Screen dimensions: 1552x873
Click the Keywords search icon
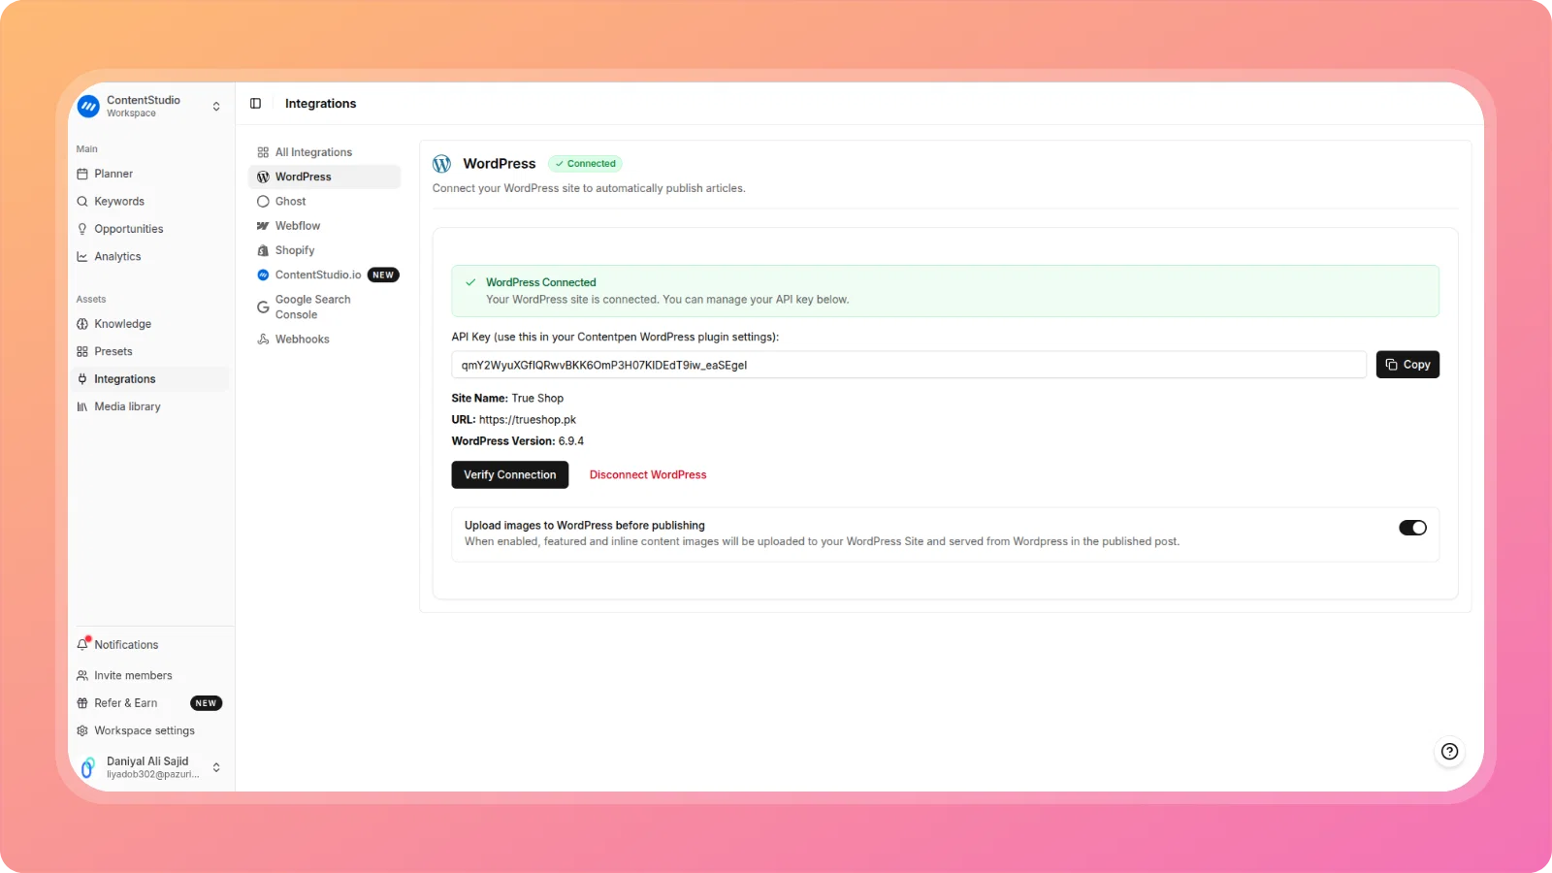click(82, 202)
